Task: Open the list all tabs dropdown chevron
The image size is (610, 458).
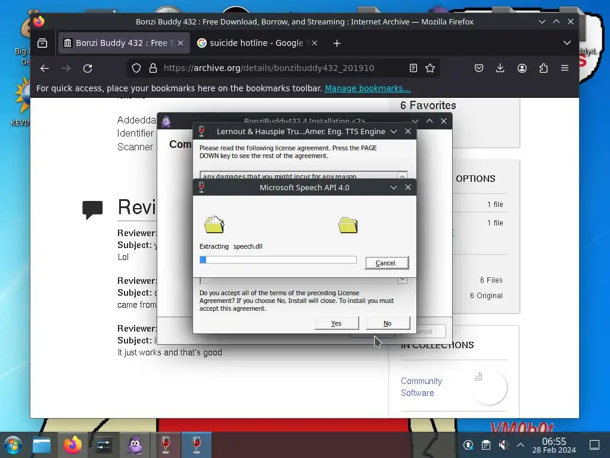Action: coord(567,43)
